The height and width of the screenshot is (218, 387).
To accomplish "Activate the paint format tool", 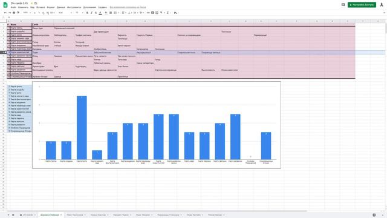I will click(18, 13).
